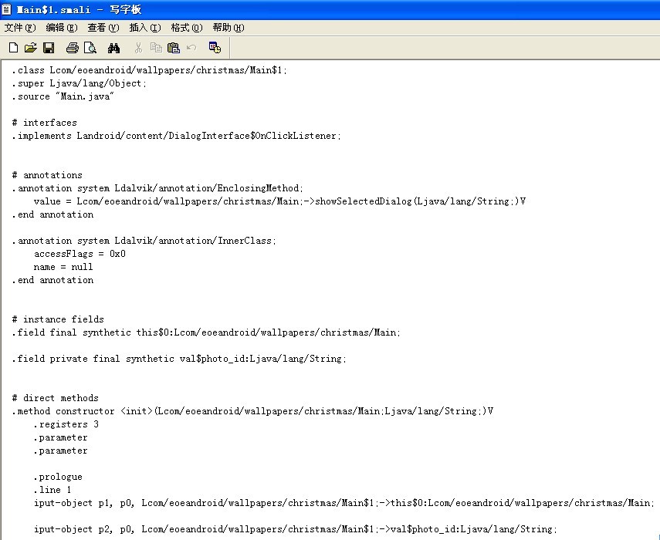Click the InnerClass annotation line
660x540 pixels.
point(144,241)
